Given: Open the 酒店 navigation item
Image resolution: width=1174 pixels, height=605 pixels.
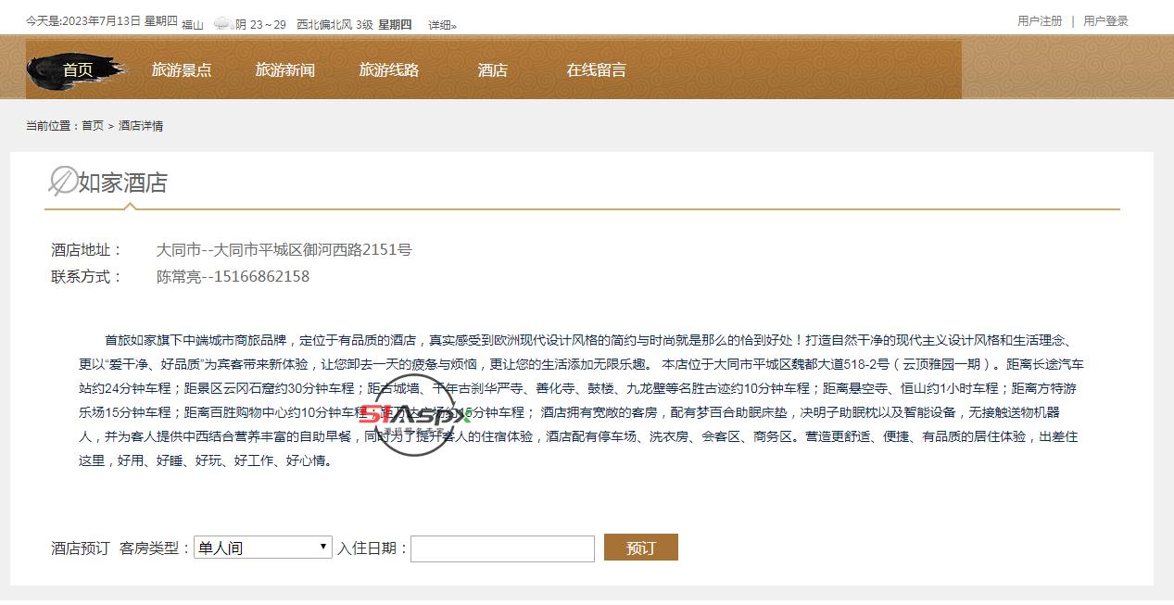Looking at the screenshot, I should 493,69.
